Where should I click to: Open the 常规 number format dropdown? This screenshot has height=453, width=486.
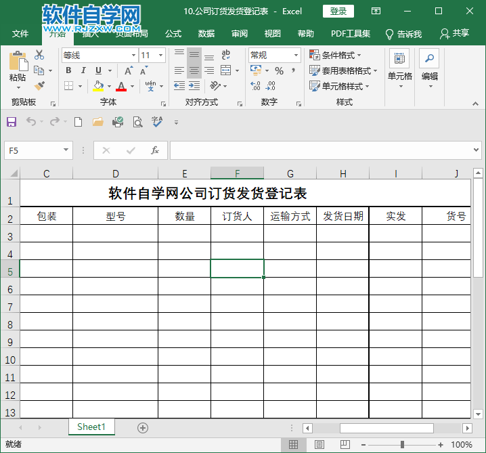pyautogui.click(x=296, y=56)
